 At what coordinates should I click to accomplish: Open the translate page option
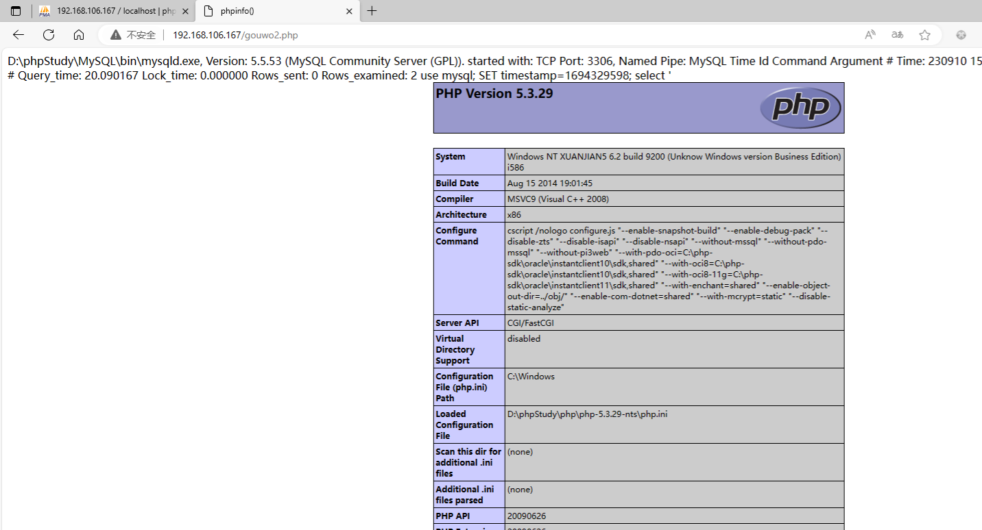[x=897, y=35]
